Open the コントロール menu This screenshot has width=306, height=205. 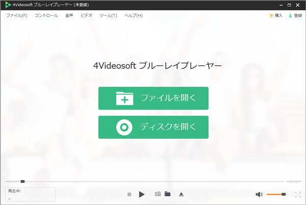[46, 15]
